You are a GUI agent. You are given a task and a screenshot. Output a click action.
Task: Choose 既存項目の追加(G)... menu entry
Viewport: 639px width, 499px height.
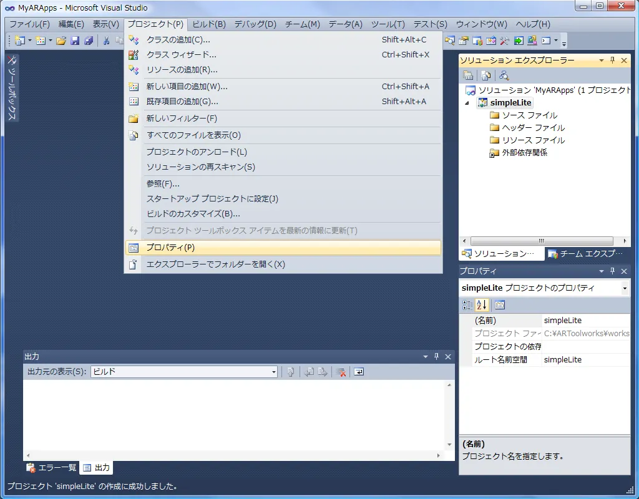click(x=283, y=102)
